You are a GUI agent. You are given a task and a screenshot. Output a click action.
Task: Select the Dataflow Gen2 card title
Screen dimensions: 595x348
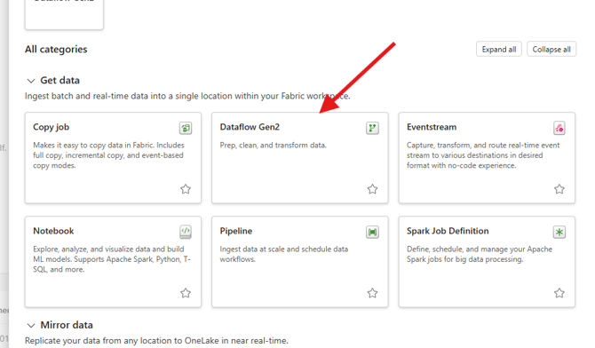click(250, 127)
